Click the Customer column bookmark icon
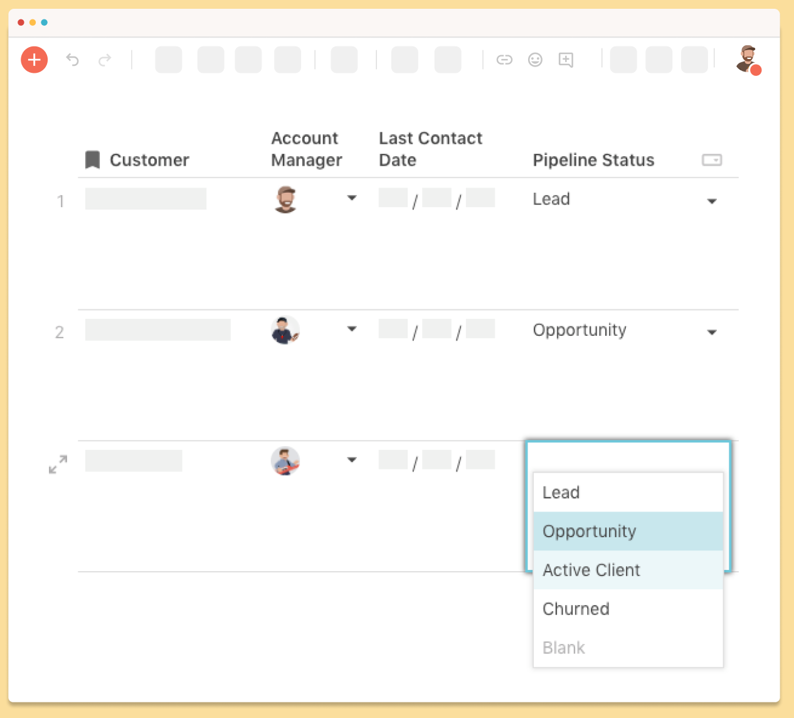 pyautogui.click(x=93, y=159)
